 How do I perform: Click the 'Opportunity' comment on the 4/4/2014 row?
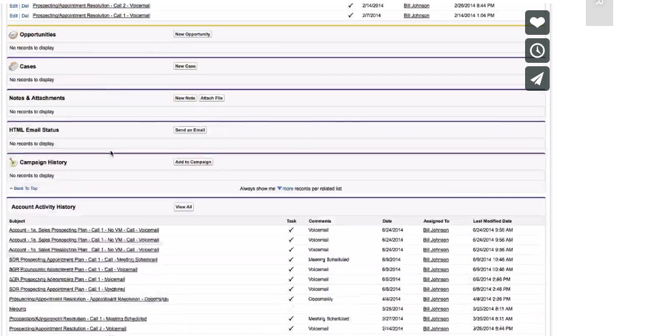321,299
